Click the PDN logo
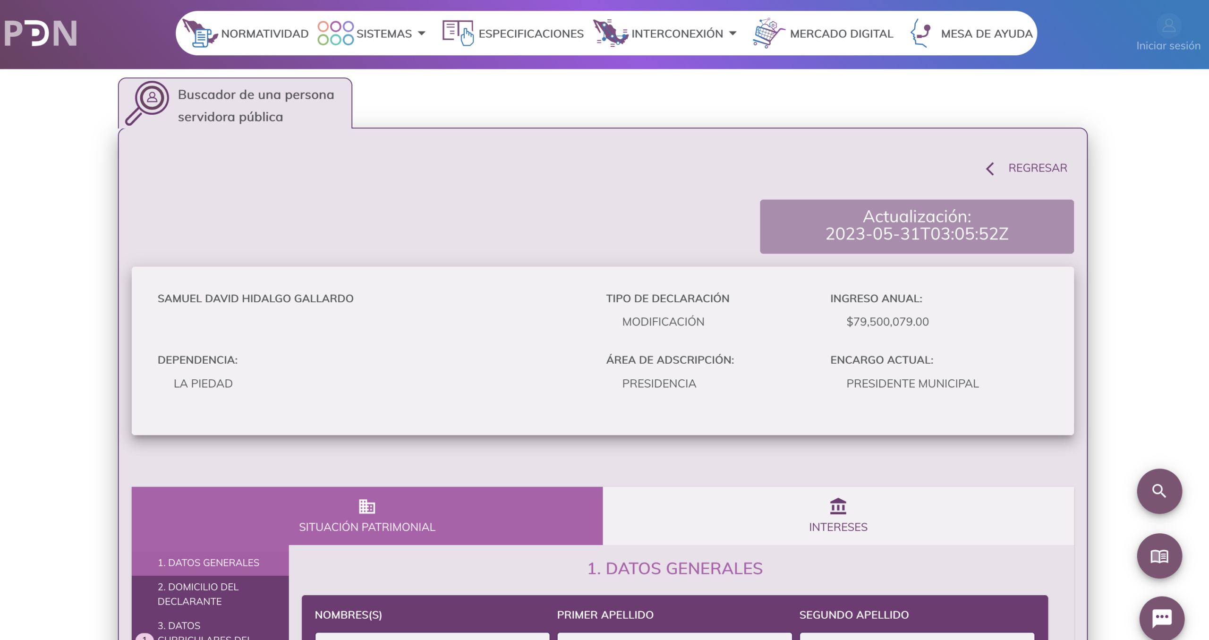The height and width of the screenshot is (640, 1209). pyautogui.click(x=40, y=33)
